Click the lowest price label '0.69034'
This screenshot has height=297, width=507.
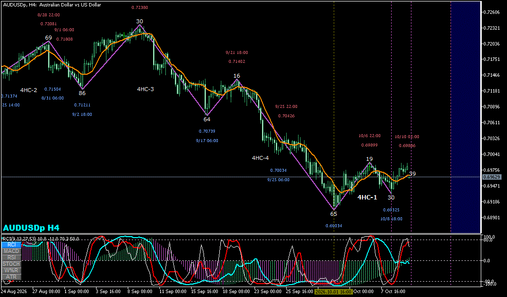coord(334,226)
